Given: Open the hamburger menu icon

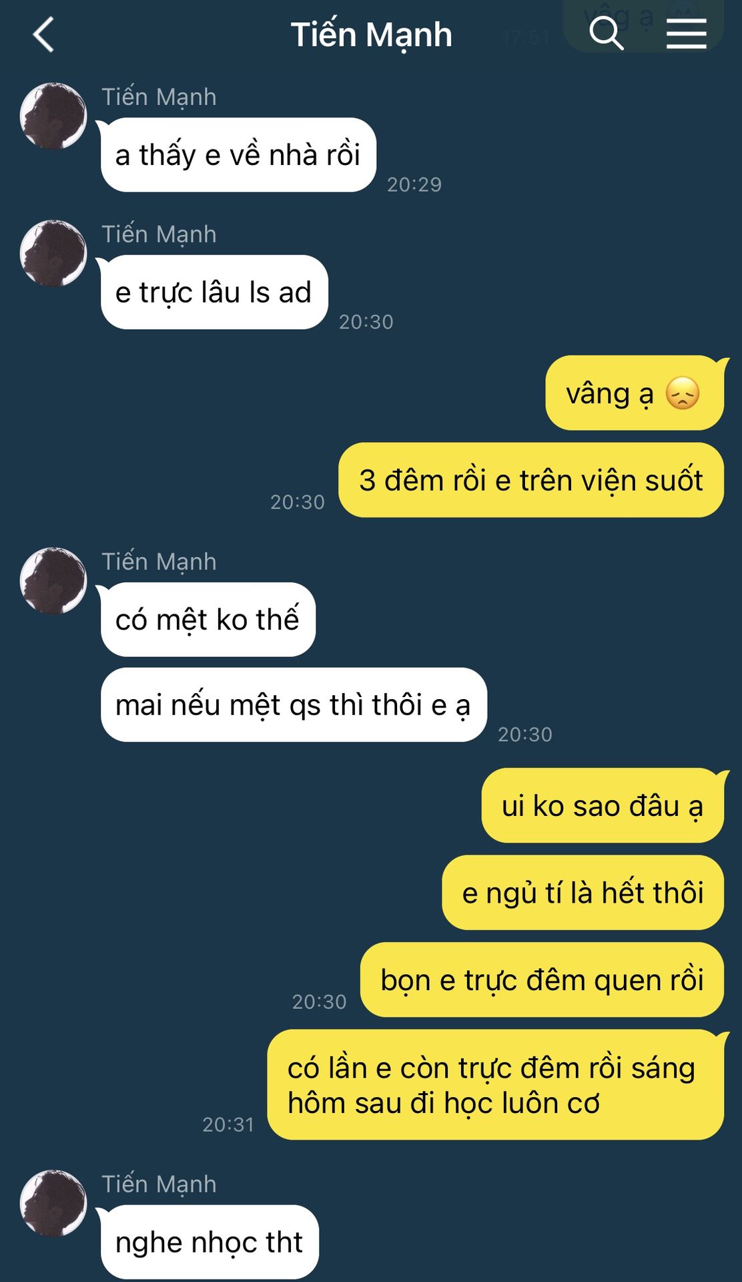Looking at the screenshot, I should tap(687, 33).
